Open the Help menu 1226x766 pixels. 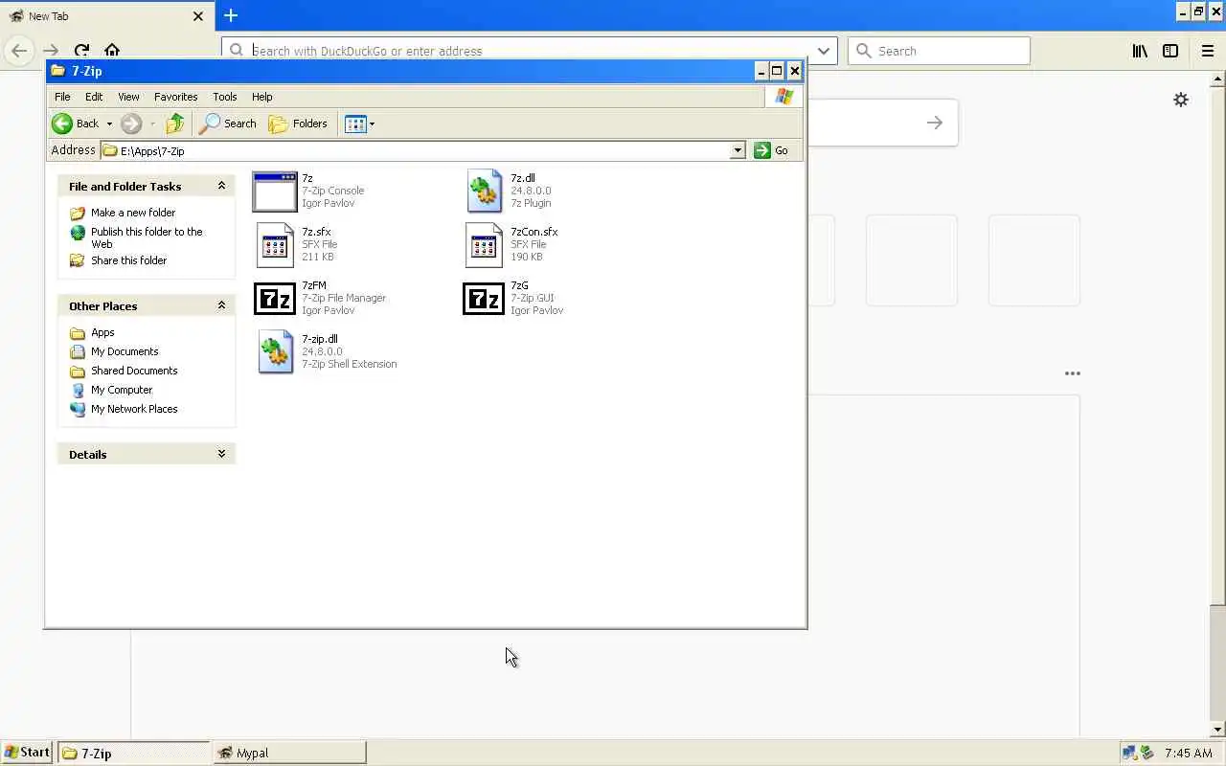coord(262,97)
